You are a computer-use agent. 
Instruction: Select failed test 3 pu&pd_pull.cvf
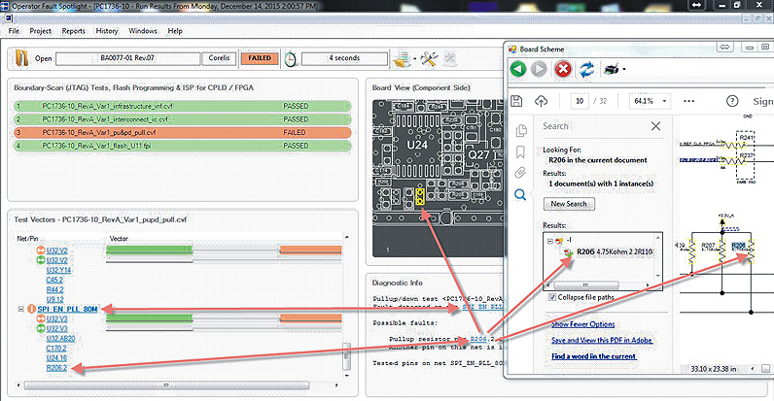[x=183, y=132]
